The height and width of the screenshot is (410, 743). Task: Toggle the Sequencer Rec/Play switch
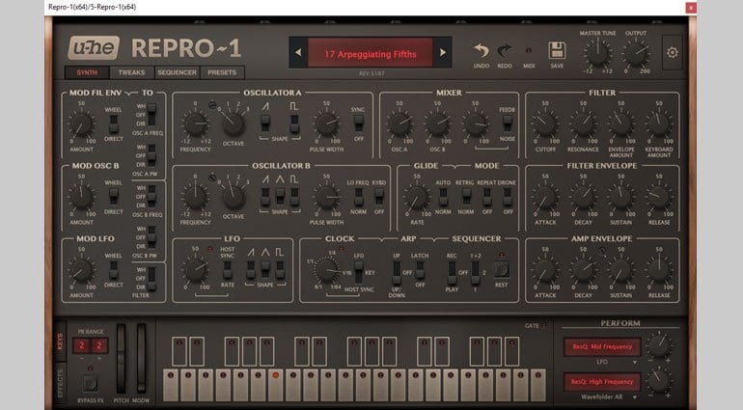tap(452, 273)
